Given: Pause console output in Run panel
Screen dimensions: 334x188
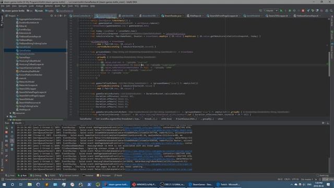Looking at the screenshot, I should coord(6,136).
